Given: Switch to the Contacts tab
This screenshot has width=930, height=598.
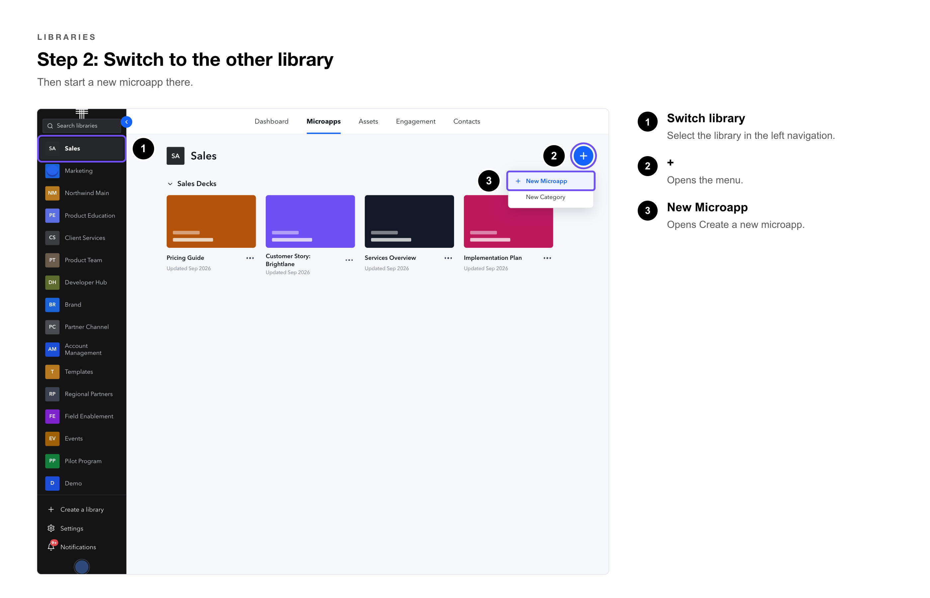Looking at the screenshot, I should [x=467, y=122].
